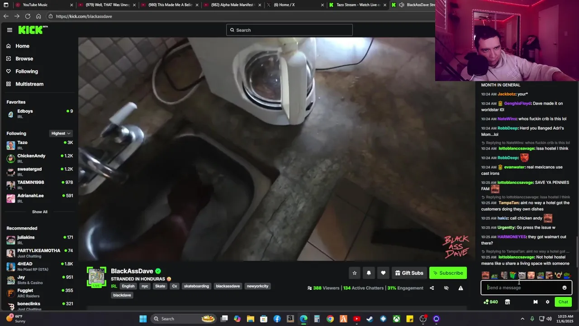
Task: Open 4HEAD recommended channel
Action: pos(39,266)
